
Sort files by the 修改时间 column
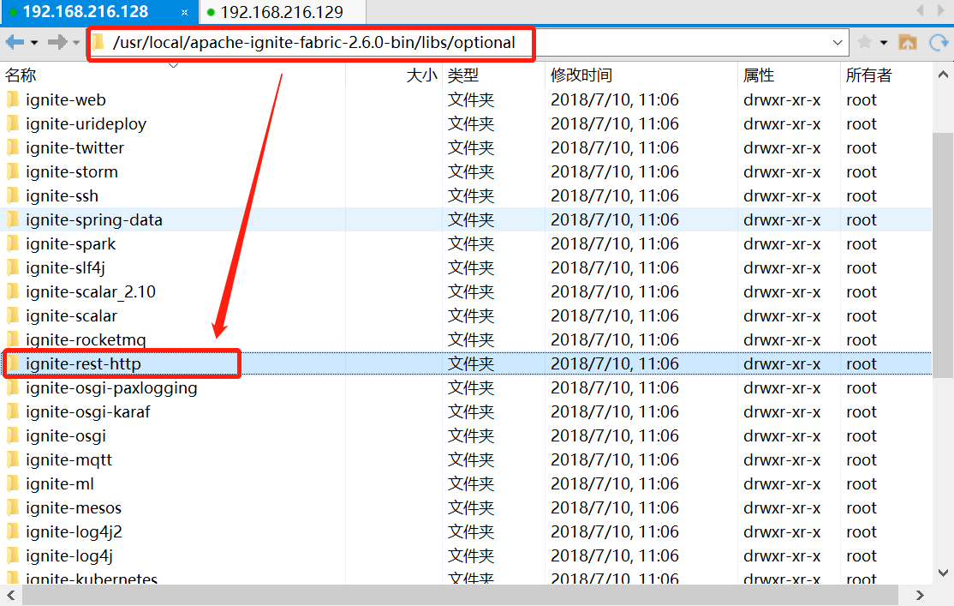(x=582, y=75)
